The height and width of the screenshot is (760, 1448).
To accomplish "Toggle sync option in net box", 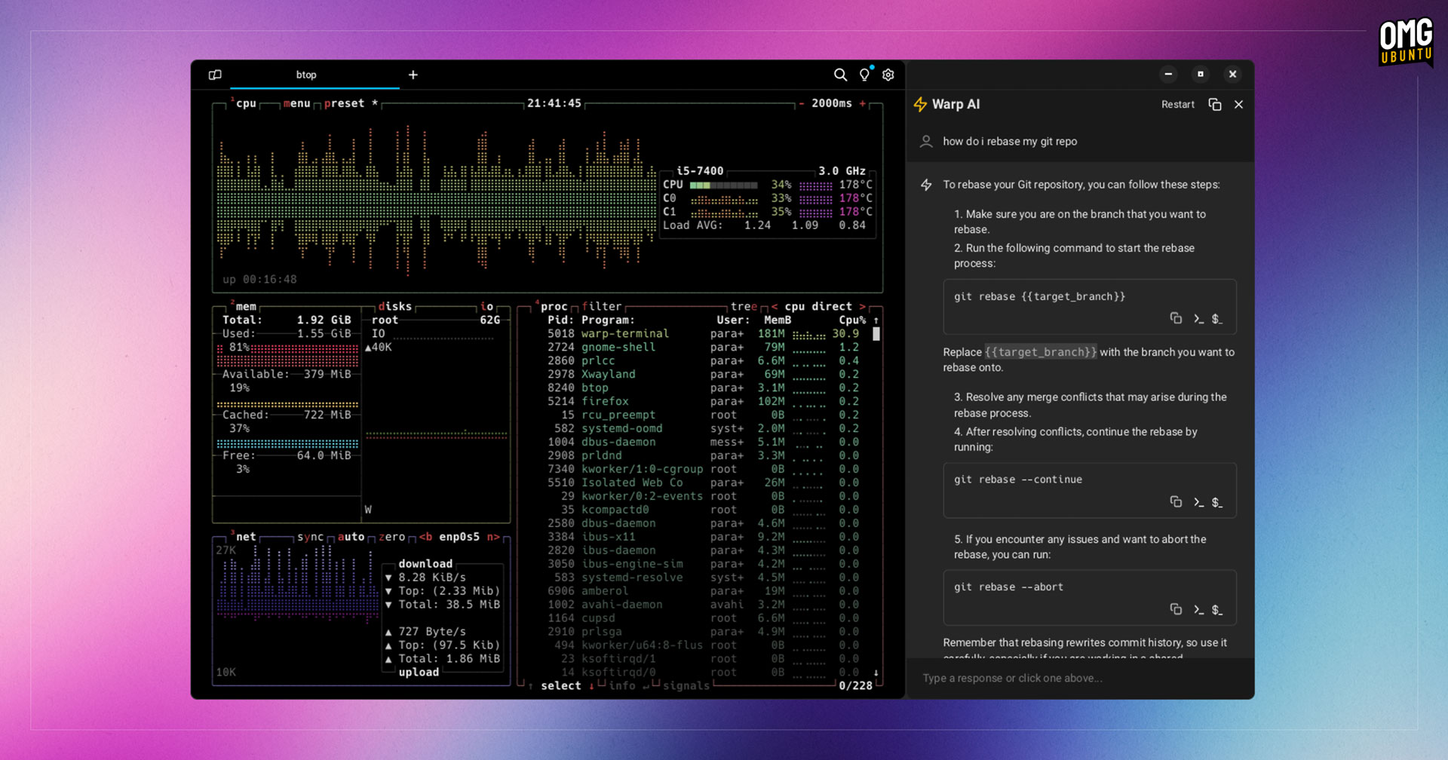I will (310, 537).
